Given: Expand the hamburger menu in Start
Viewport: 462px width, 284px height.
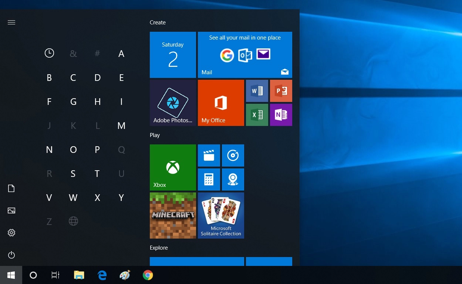Looking at the screenshot, I should click(11, 23).
